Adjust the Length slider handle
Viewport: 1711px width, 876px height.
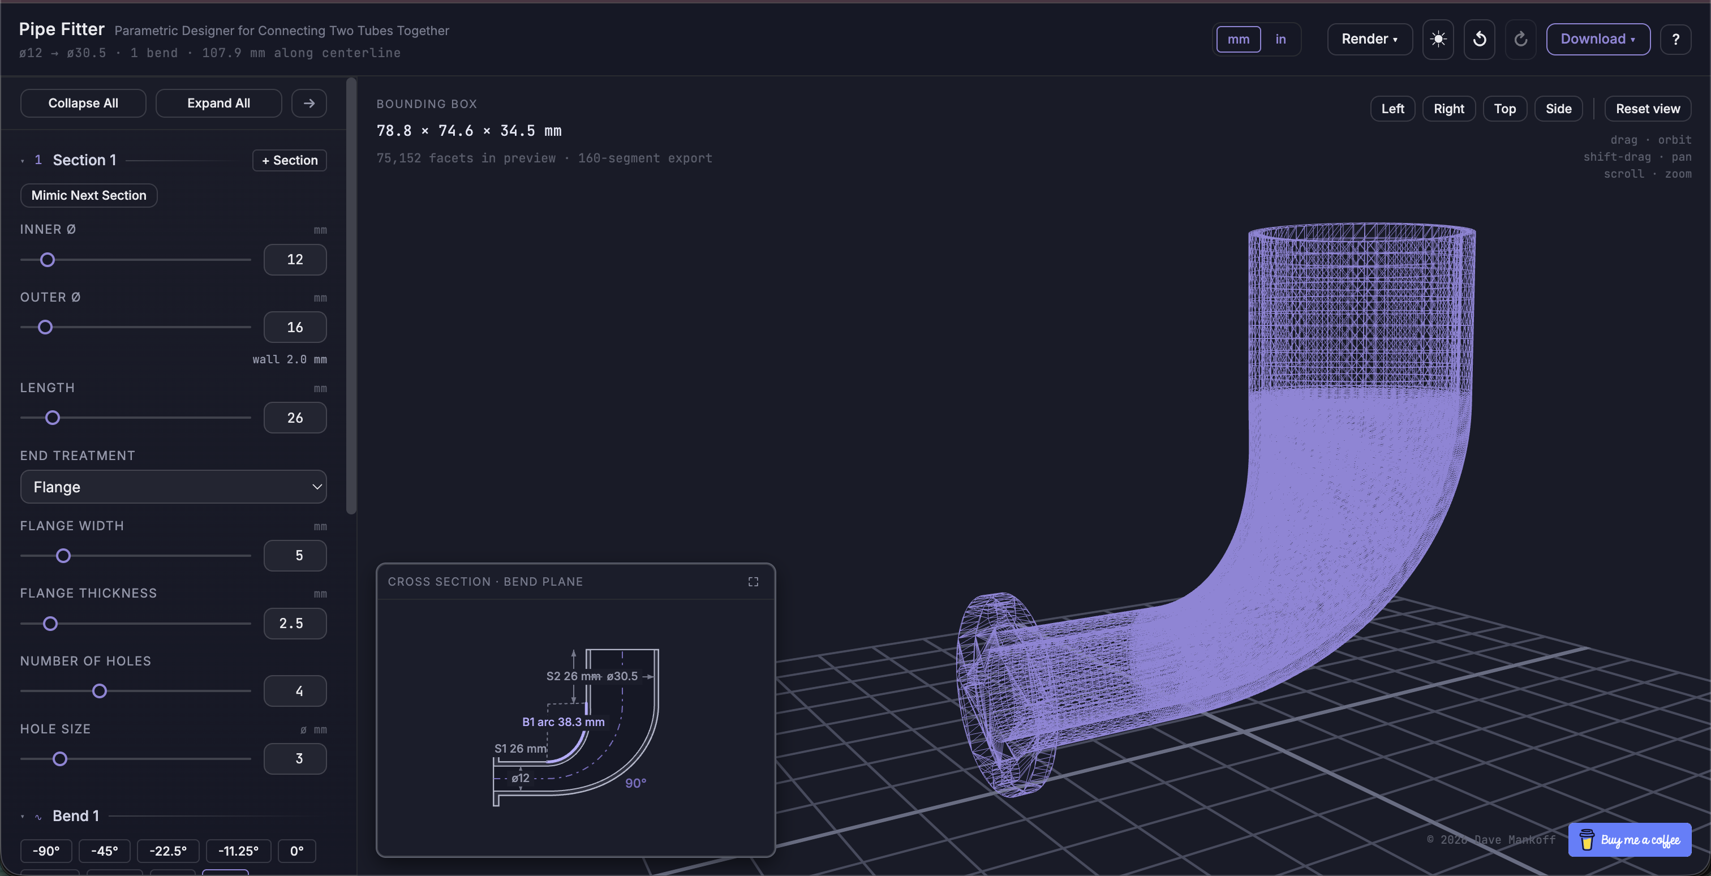[53, 418]
